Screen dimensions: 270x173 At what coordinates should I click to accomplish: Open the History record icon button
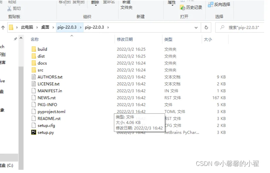(183, 8)
